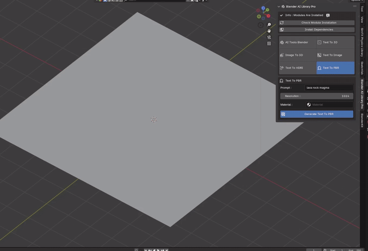The height and width of the screenshot is (251, 368).
Task: Click the blue Z axis on navigation gizmo
Action: coord(263,8)
